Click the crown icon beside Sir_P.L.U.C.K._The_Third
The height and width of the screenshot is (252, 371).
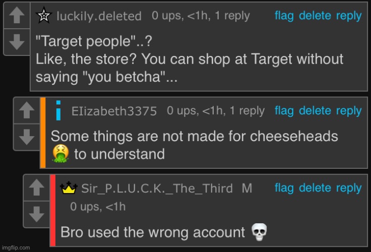click(x=69, y=188)
